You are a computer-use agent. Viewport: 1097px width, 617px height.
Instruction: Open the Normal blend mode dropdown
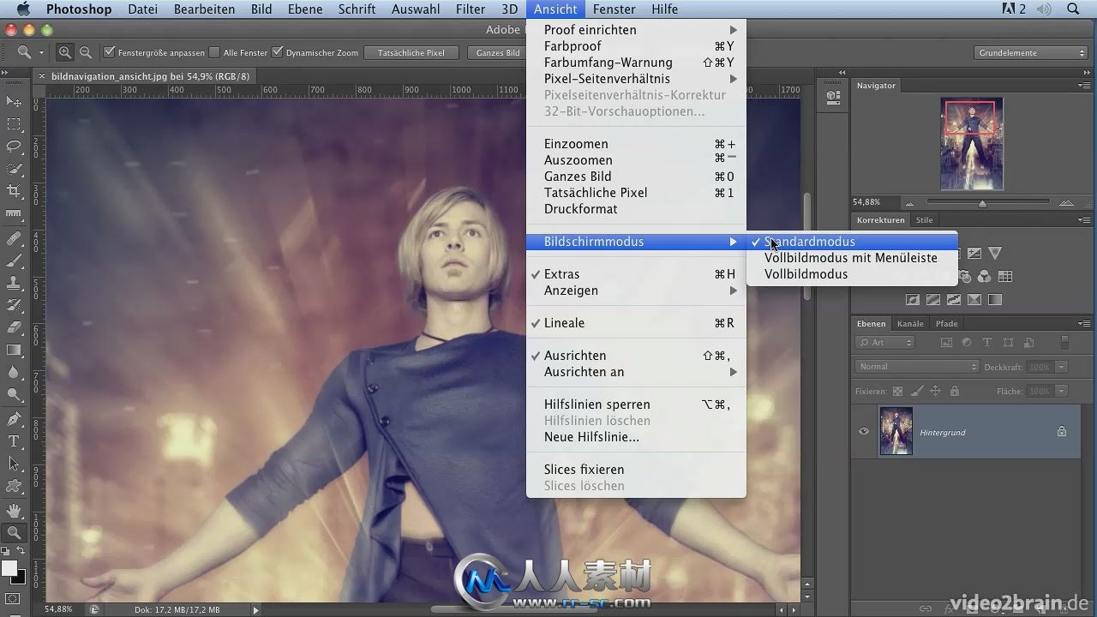(x=916, y=367)
